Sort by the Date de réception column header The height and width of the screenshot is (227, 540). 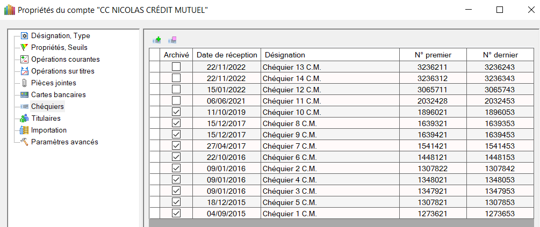(x=227, y=55)
